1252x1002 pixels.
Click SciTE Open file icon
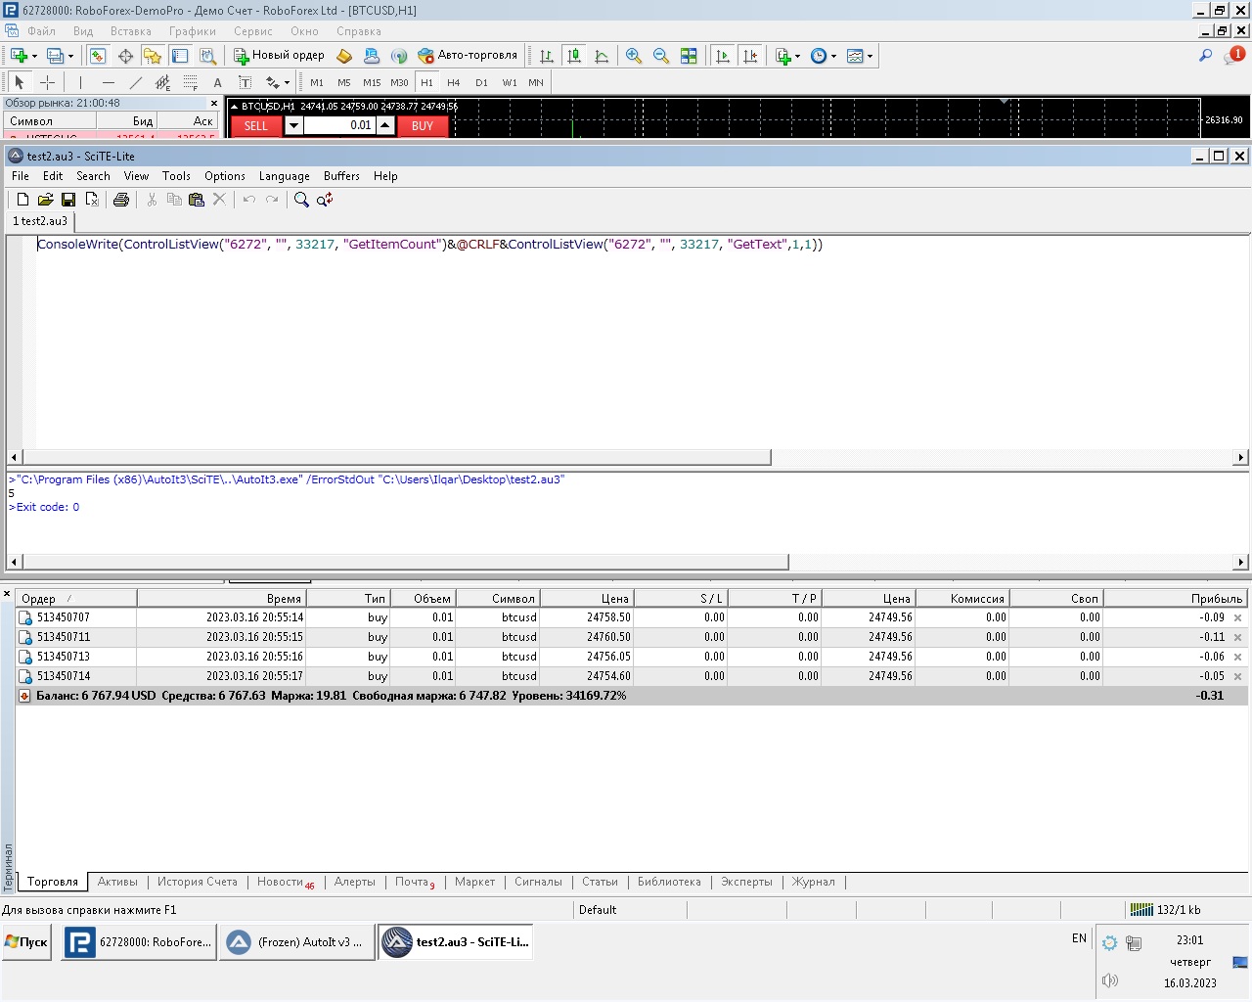tap(45, 199)
